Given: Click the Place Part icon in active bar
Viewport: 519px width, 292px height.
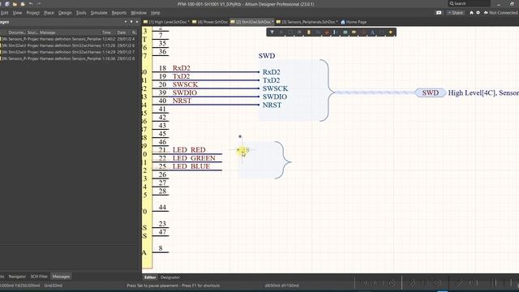Looking at the screenshot, I should coord(308,32).
